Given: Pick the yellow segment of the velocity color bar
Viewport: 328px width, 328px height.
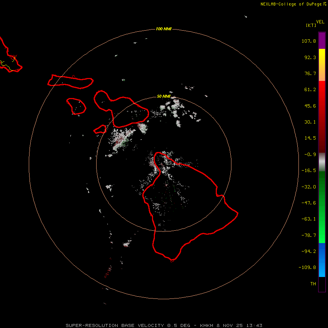Looking at the screenshot, I should pyautogui.click(x=322, y=55).
